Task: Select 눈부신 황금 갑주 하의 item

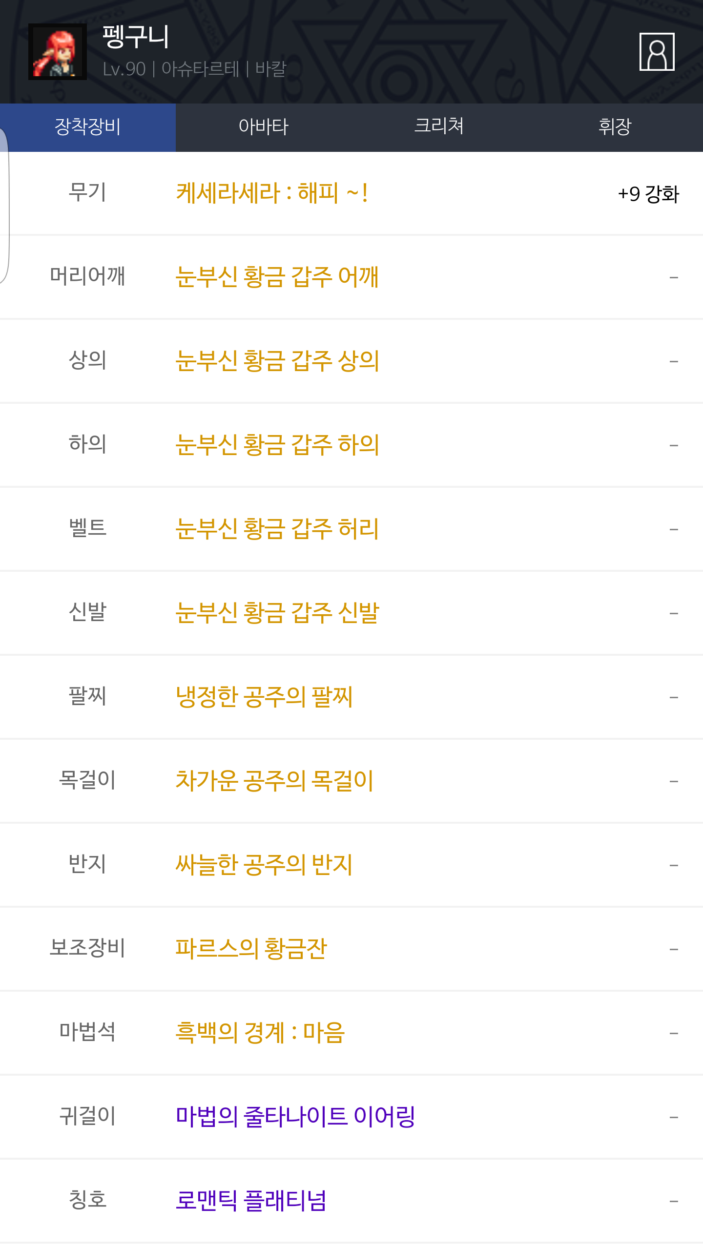Action: [277, 445]
